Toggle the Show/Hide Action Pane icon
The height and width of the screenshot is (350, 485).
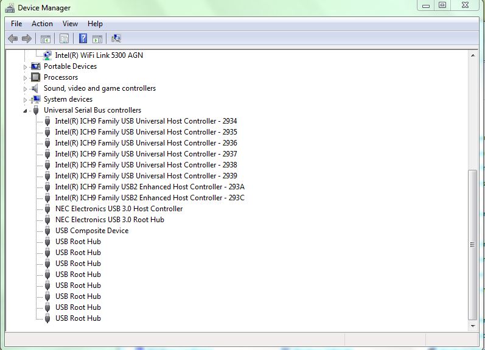(97, 39)
